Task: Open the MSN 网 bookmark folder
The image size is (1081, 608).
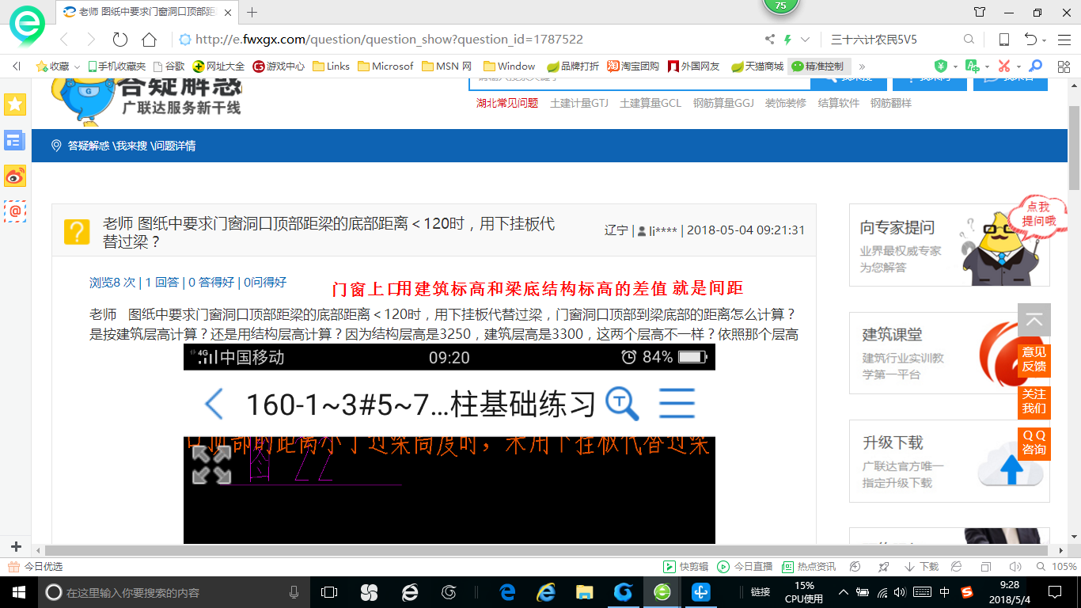Action: (x=447, y=66)
